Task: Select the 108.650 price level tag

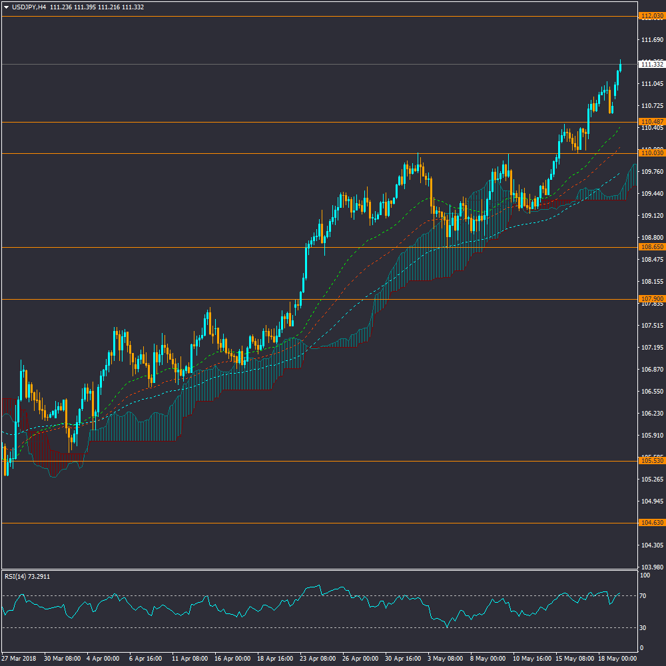Action: pos(651,247)
